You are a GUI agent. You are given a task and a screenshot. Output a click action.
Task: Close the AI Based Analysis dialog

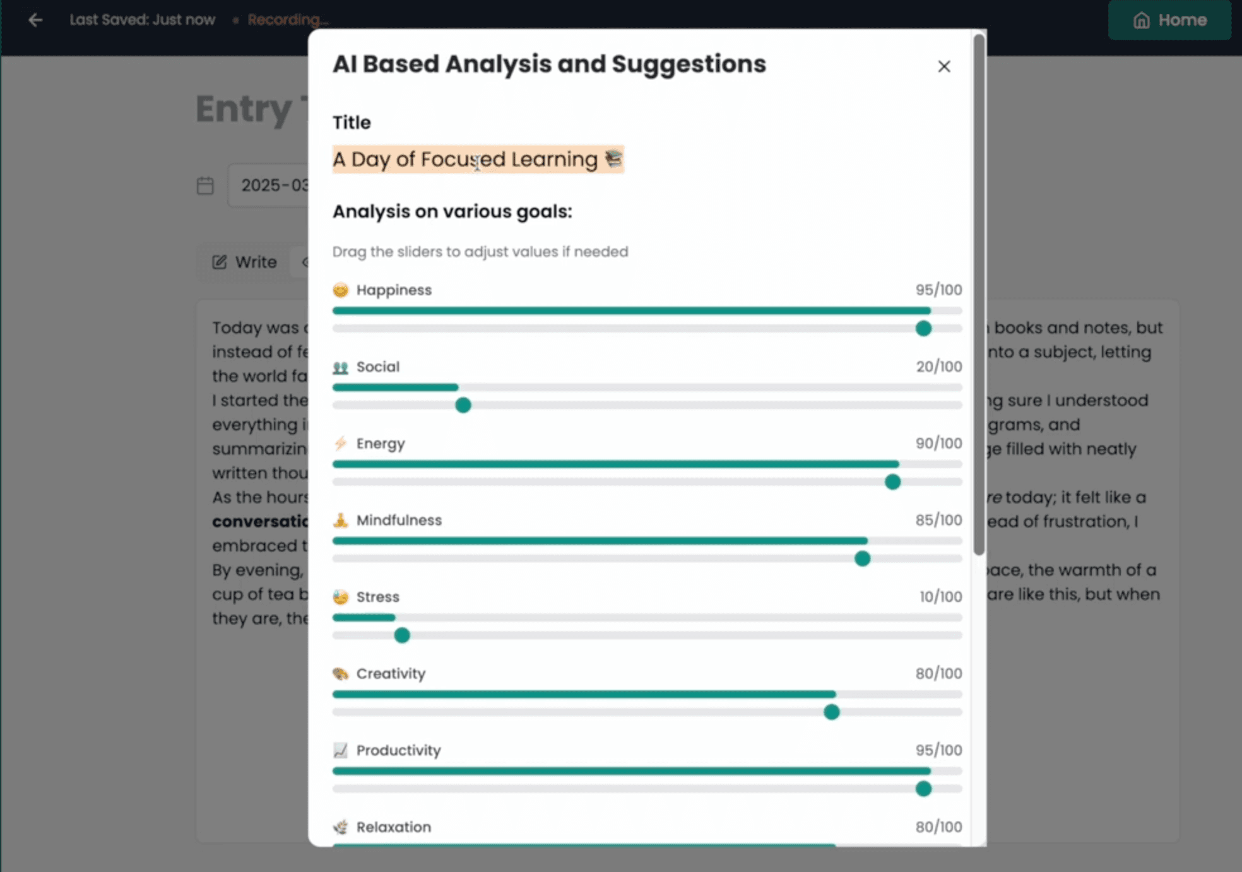pos(944,66)
